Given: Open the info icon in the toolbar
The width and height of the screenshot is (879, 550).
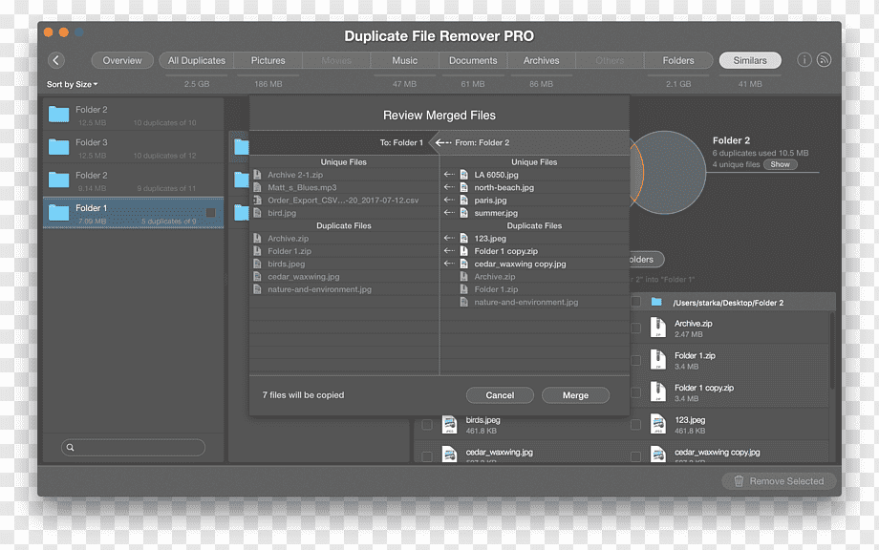Looking at the screenshot, I should (x=804, y=60).
